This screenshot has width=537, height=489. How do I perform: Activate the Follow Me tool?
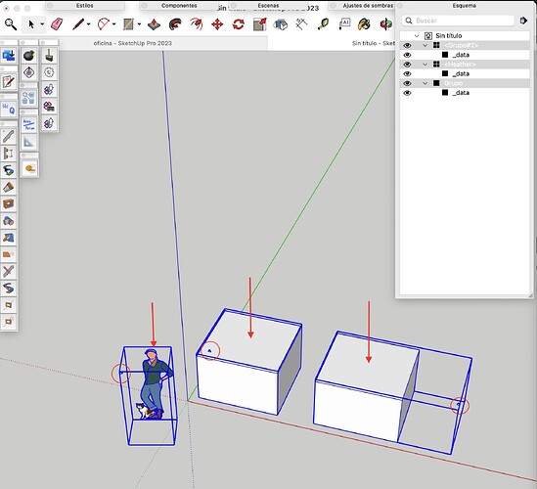tap(175, 24)
